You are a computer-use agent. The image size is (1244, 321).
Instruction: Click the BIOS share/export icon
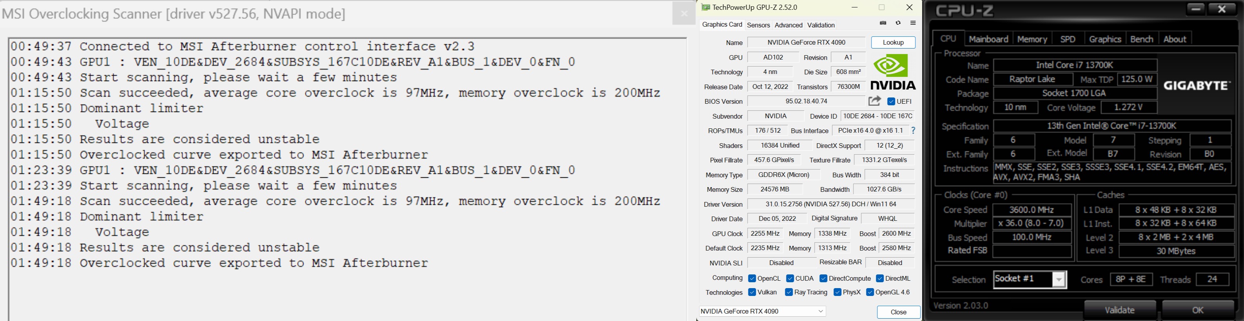[x=875, y=101]
